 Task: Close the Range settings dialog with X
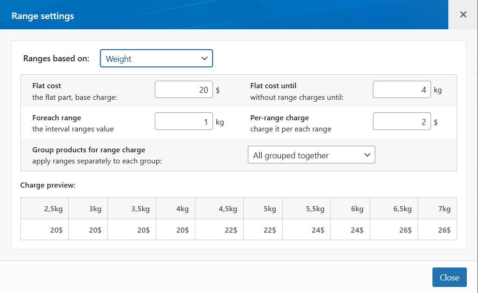(x=463, y=14)
